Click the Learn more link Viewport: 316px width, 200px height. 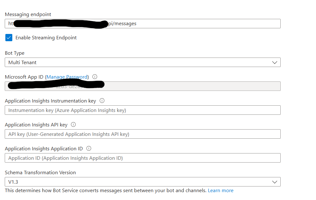point(220,190)
